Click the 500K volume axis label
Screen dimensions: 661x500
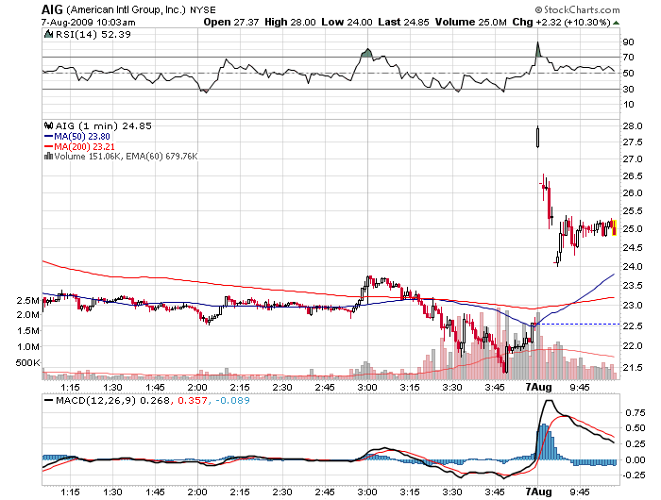point(27,362)
